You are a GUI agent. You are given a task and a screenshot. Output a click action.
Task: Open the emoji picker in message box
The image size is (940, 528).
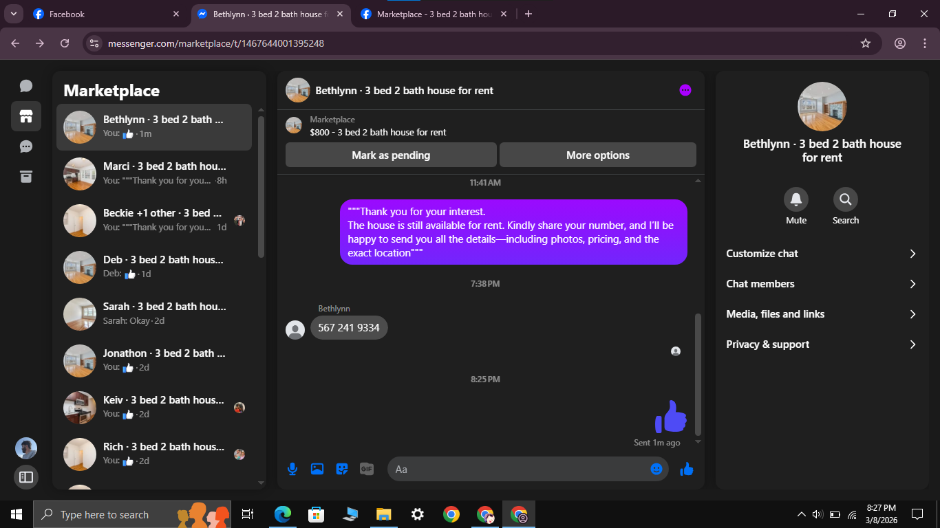pyautogui.click(x=656, y=469)
